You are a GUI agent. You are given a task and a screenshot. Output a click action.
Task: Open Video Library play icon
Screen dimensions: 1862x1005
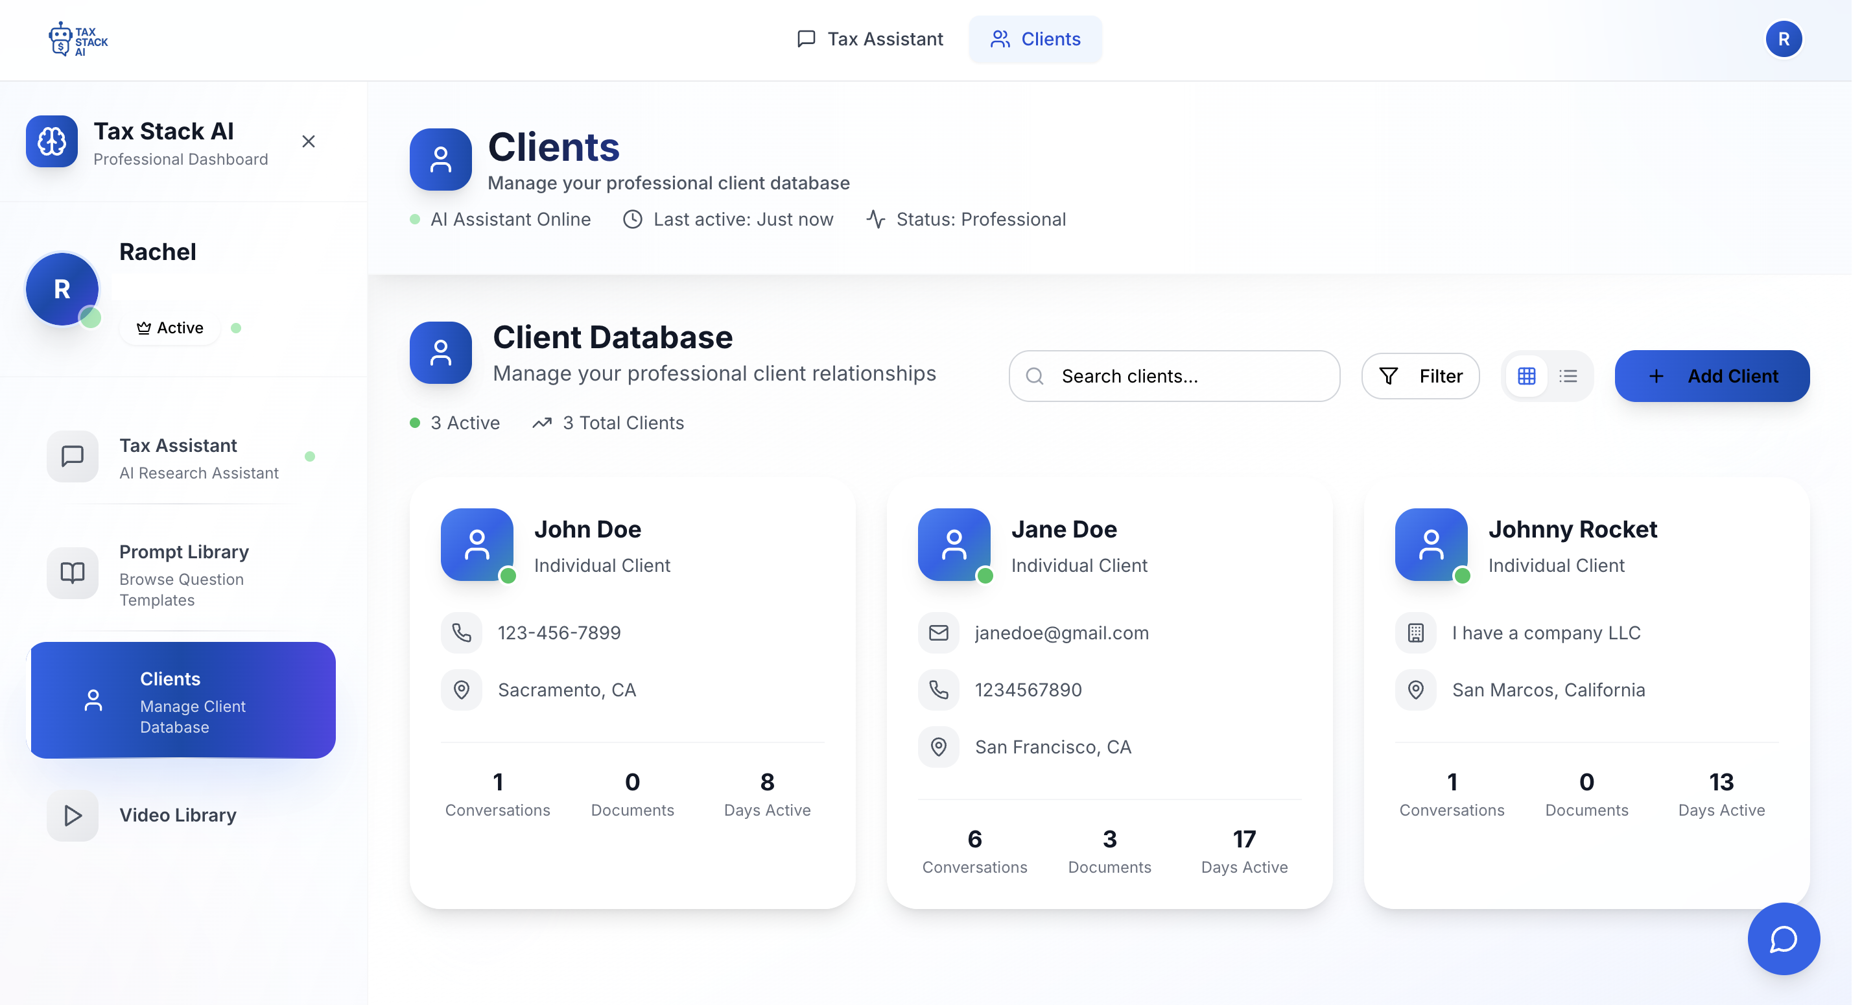pyautogui.click(x=72, y=815)
